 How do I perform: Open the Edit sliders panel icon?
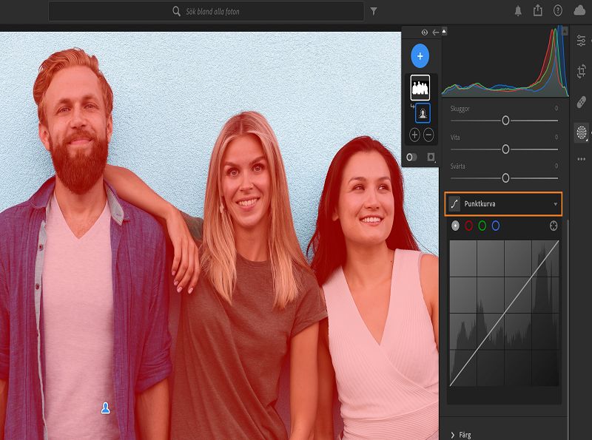click(582, 41)
